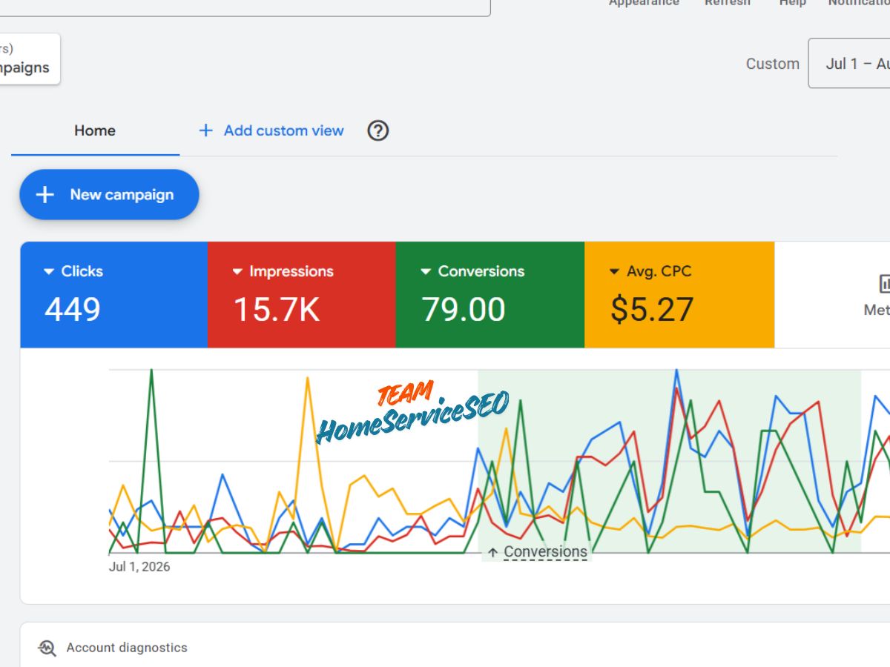
Task: Click the Custom date label
Action: tap(773, 64)
